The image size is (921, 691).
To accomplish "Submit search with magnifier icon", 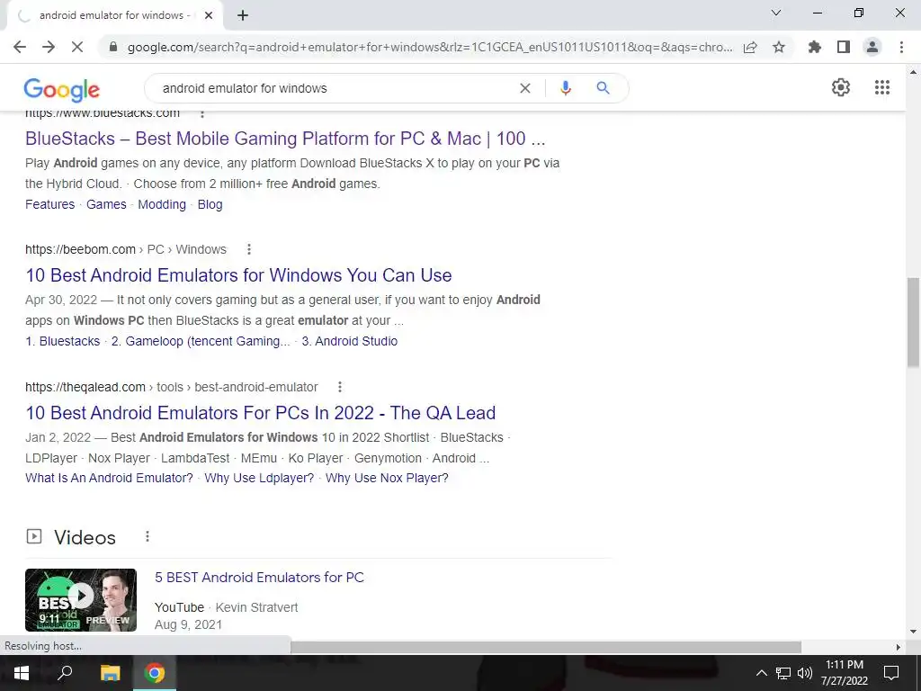I will click(603, 88).
